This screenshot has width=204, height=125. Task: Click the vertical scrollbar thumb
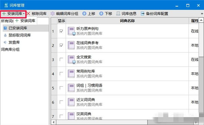tap(201, 40)
